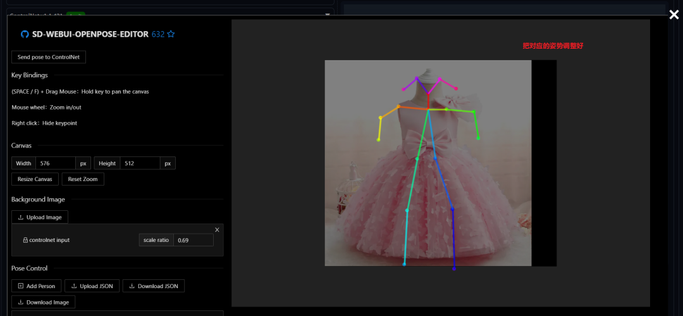The width and height of the screenshot is (683, 316).
Task: Click Reset Zoom
Action: 83,179
